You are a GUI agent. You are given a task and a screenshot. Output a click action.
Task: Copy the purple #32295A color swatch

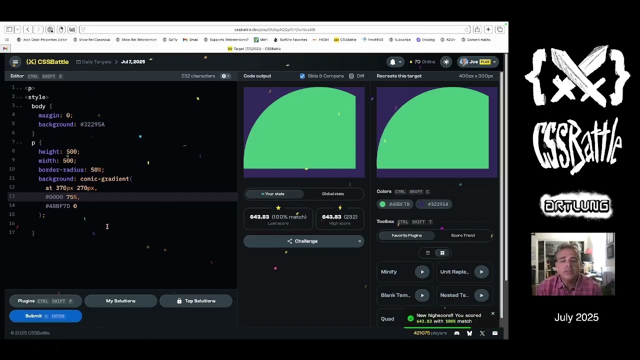pyautogui.click(x=433, y=204)
